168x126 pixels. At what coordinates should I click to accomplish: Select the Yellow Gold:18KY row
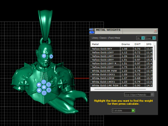point(121,60)
